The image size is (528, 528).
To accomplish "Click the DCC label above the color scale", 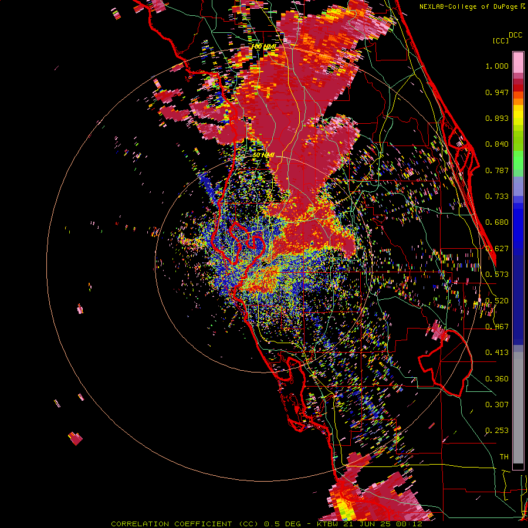I will [515, 35].
